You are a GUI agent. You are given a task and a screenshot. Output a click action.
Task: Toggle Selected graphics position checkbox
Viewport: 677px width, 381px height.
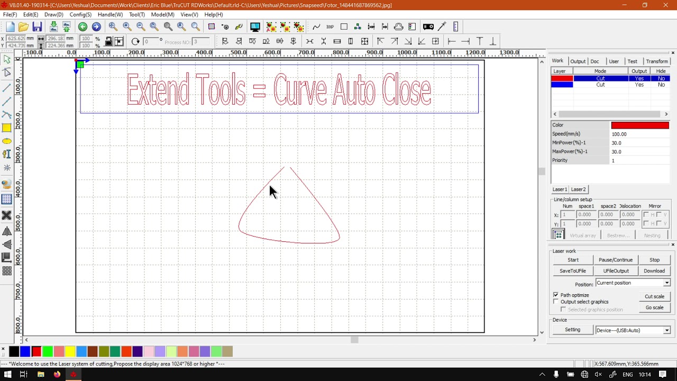[563, 310]
